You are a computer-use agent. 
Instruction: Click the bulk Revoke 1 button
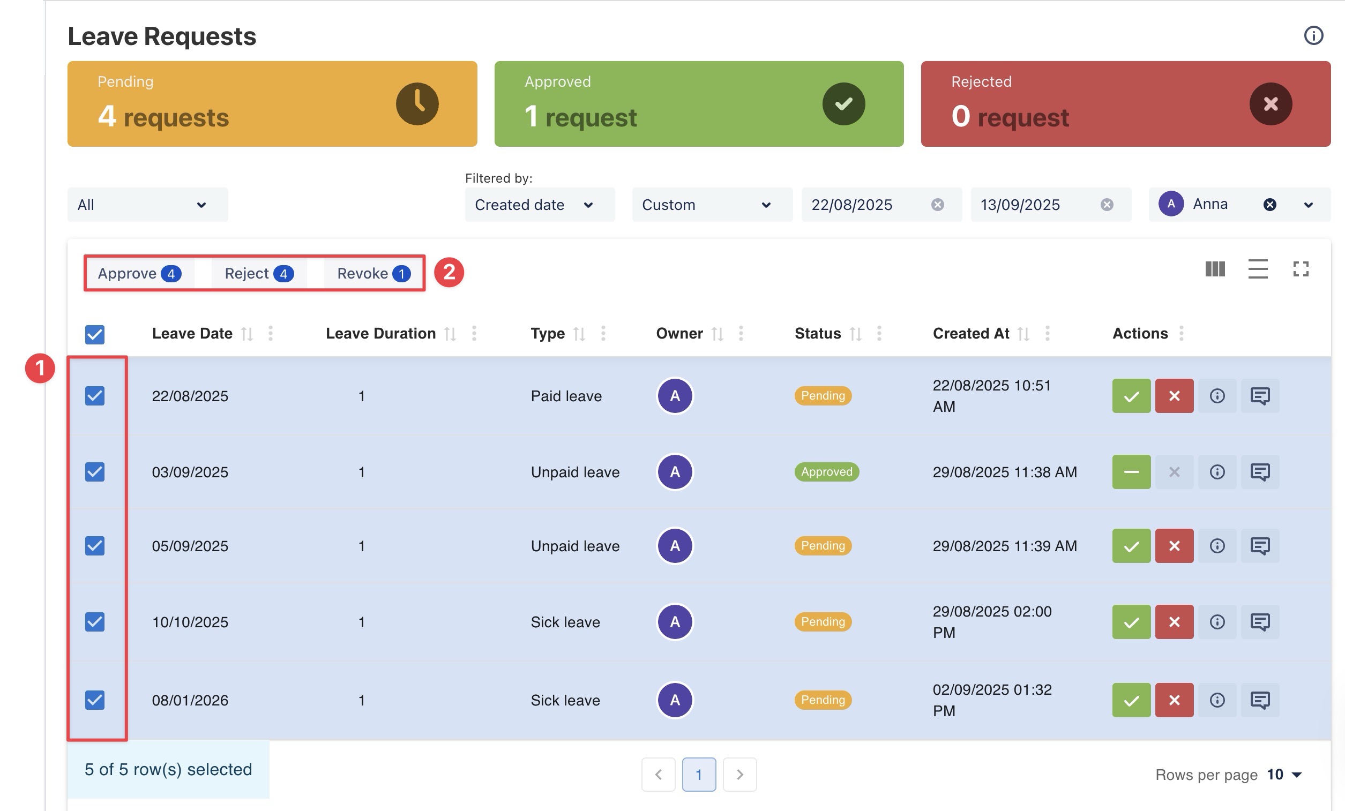tap(373, 273)
